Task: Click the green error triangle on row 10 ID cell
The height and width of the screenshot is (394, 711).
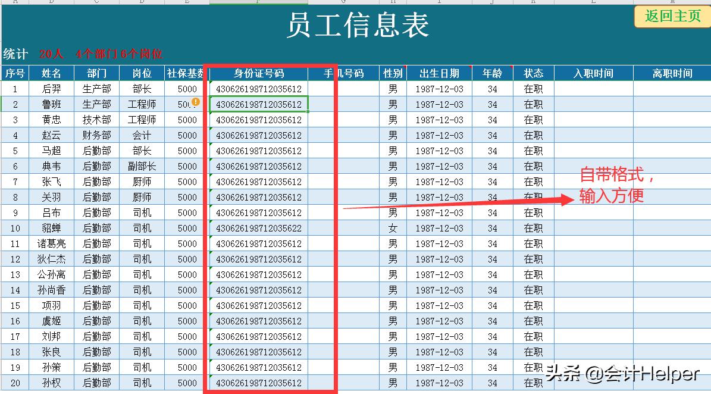Action: [209, 221]
